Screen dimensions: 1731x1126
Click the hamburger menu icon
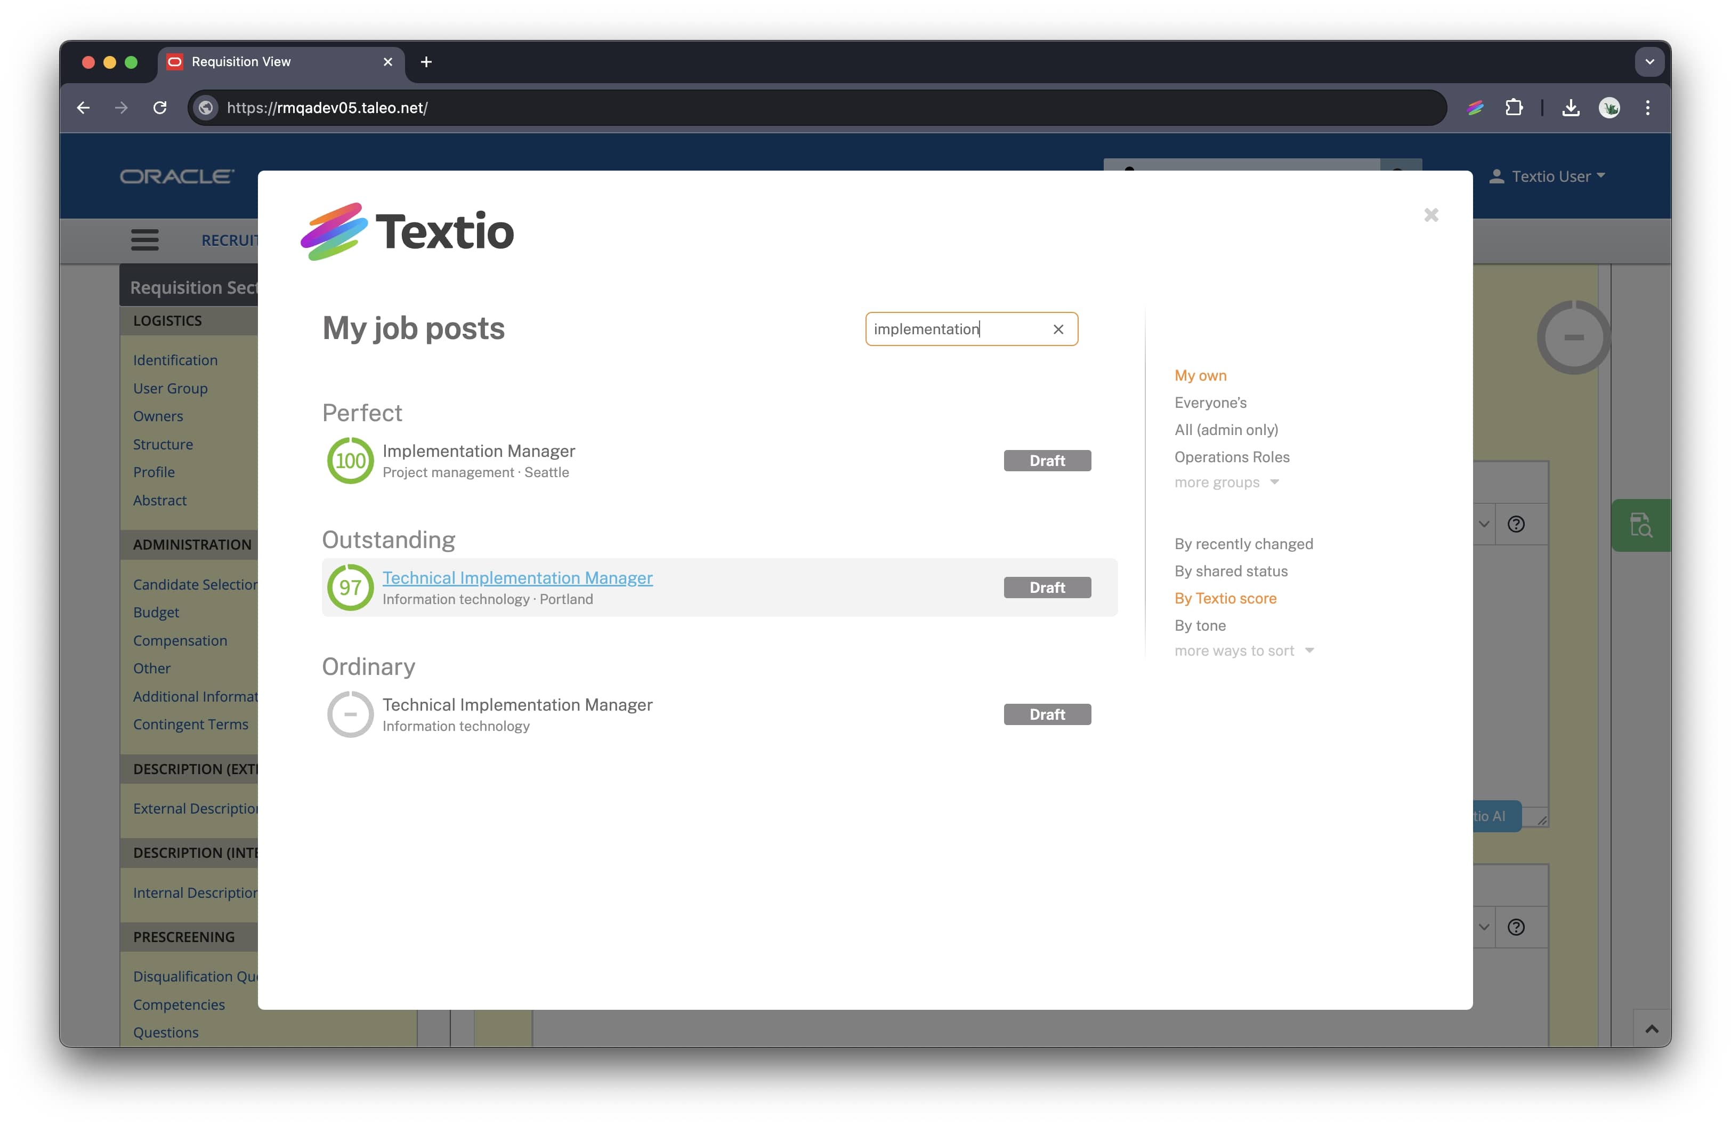coord(145,239)
